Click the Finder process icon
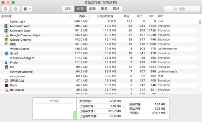Screen dimensions: 202x122 (x=6, y=62)
